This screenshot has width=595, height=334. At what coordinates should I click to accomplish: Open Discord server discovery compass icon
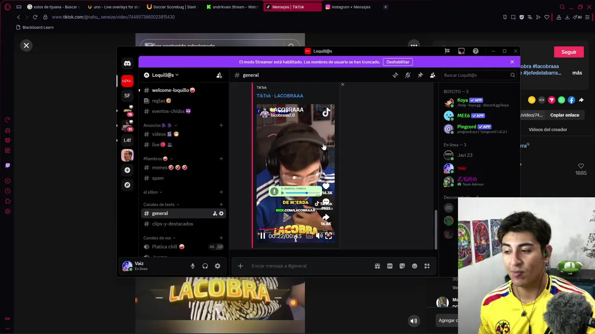click(x=127, y=185)
